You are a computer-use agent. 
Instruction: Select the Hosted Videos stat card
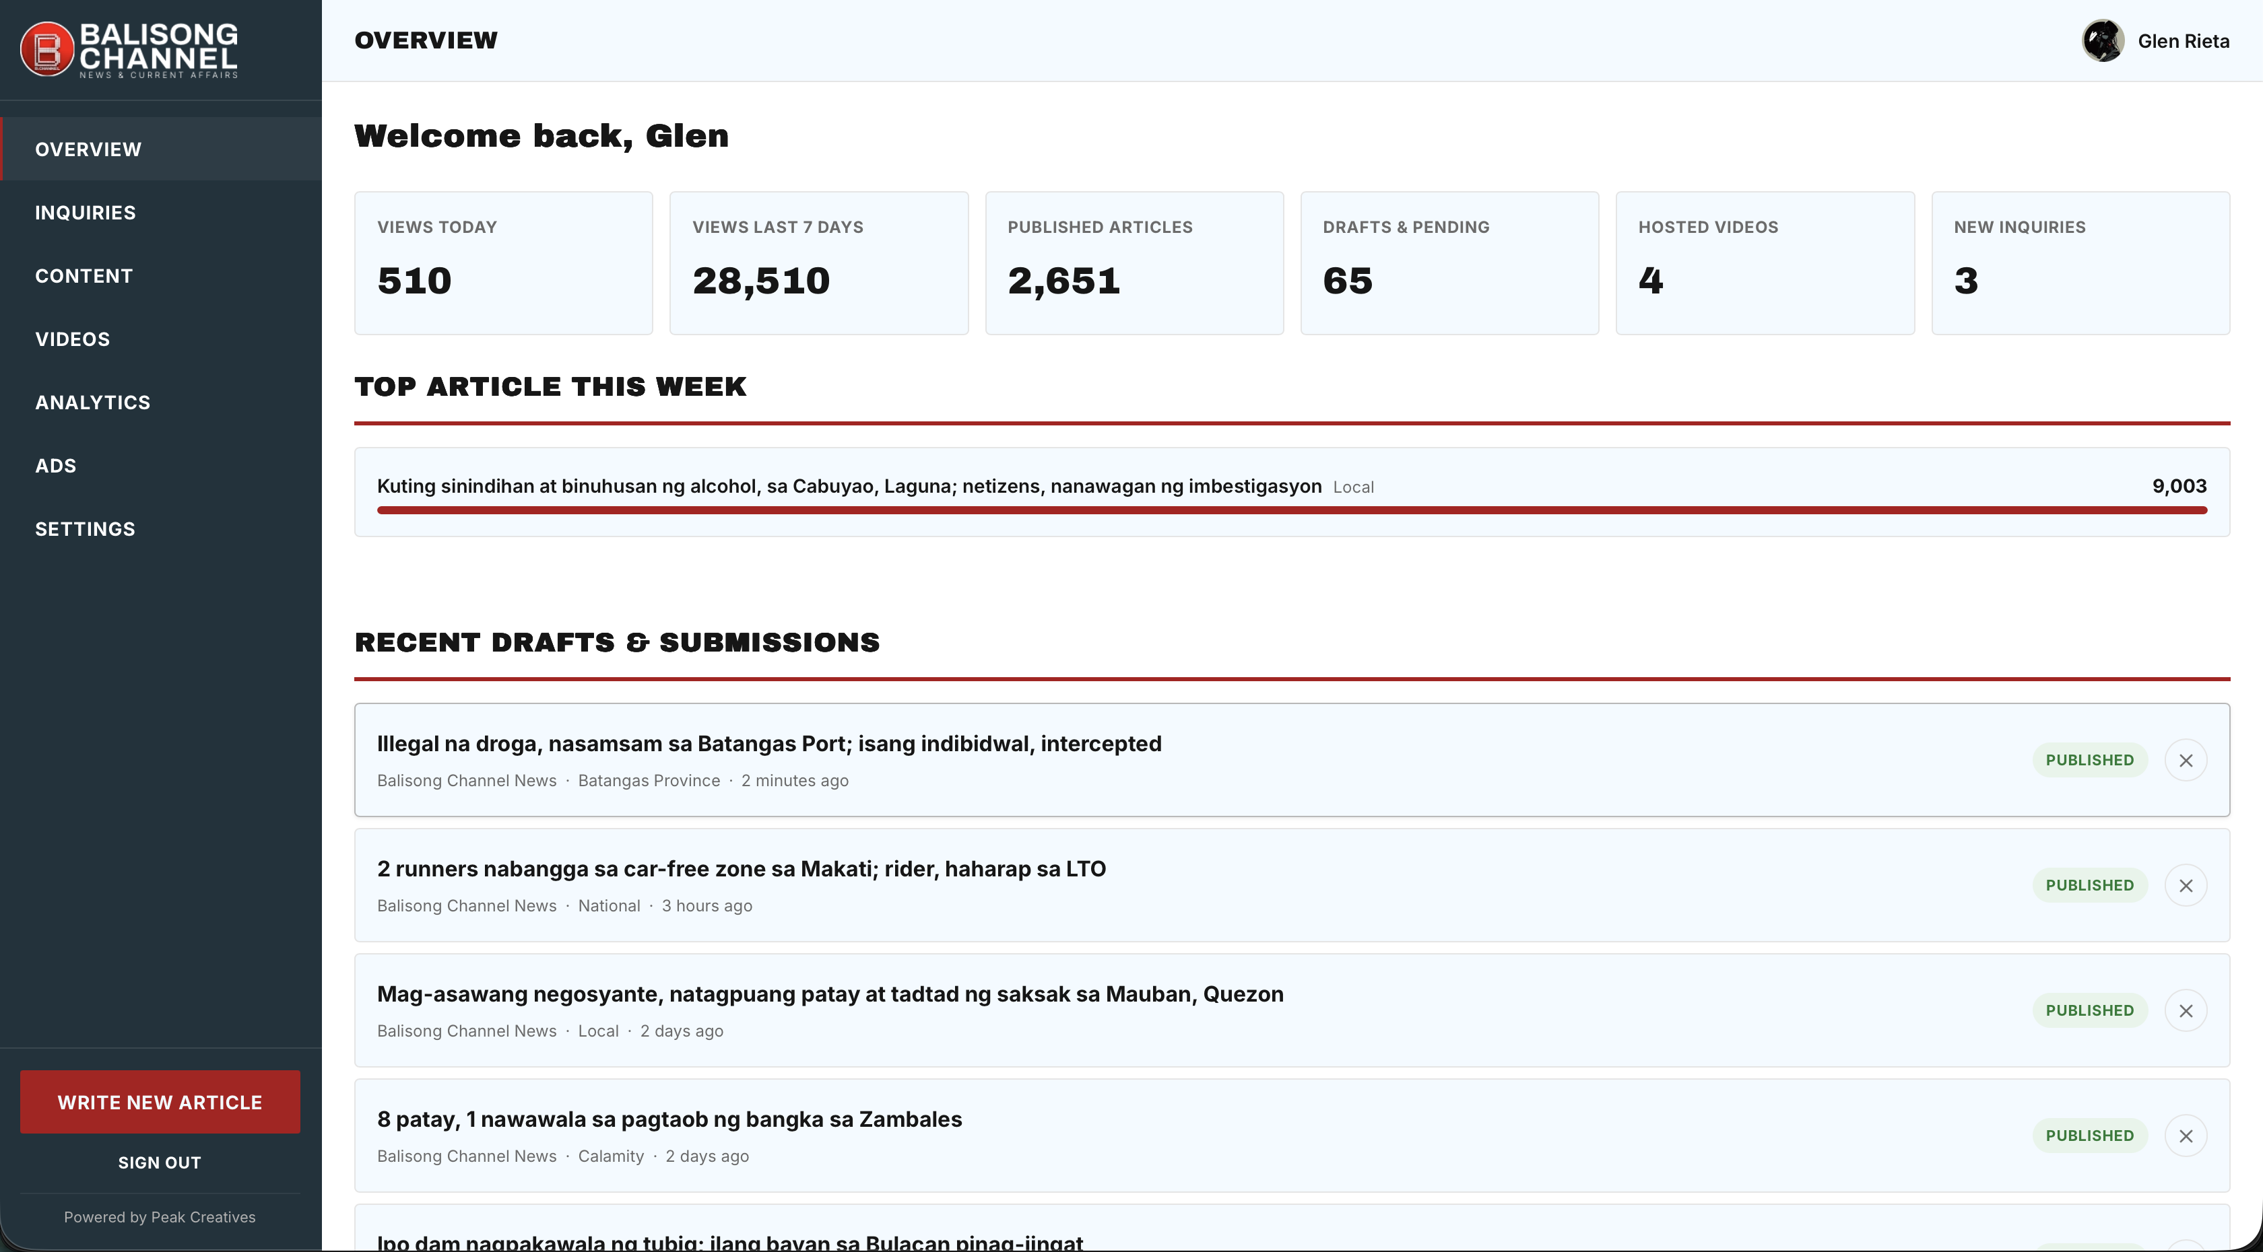[x=1765, y=263]
